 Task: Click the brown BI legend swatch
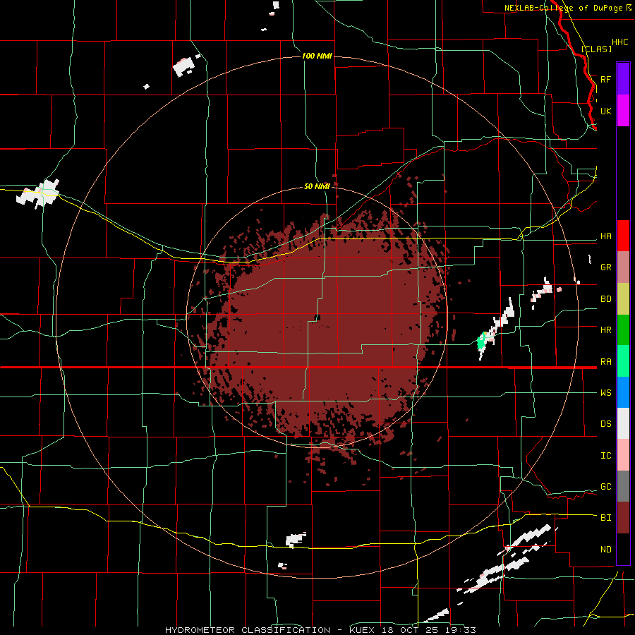coord(623,518)
